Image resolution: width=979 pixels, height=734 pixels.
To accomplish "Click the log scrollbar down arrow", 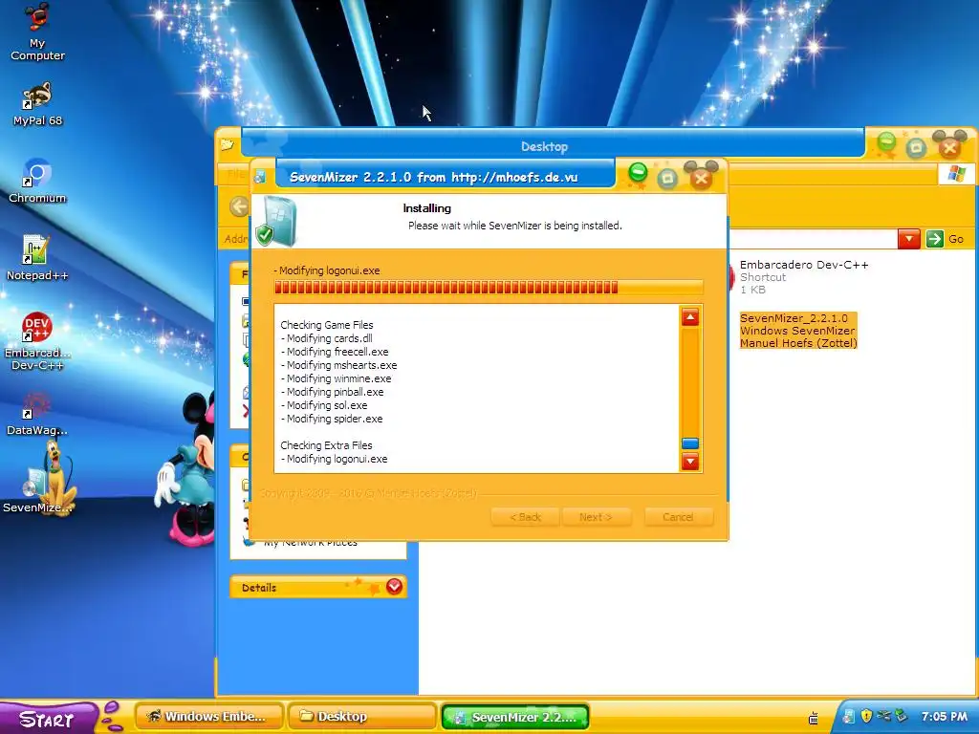I will pyautogui.click(x=690, y=462).
